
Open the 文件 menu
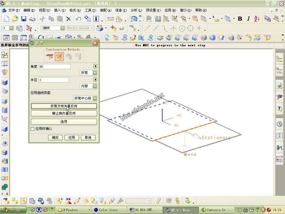tap(13, 10)
